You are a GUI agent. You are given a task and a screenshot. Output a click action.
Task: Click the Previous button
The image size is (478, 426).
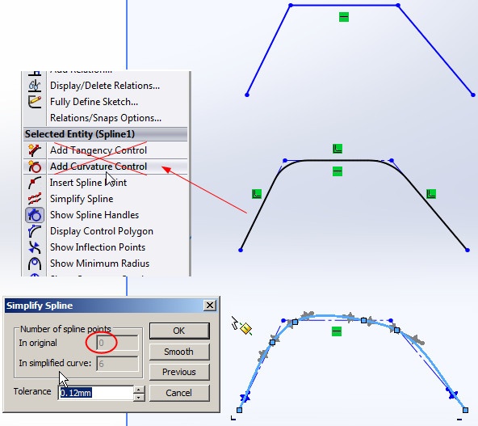(x=179, y=372)
